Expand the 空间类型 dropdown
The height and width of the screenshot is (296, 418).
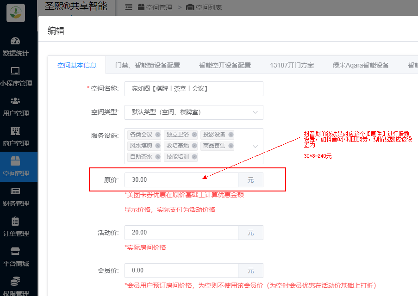click(255, 112)
